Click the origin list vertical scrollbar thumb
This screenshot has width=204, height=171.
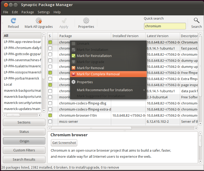pyautogui.click(x=44, y=58)
